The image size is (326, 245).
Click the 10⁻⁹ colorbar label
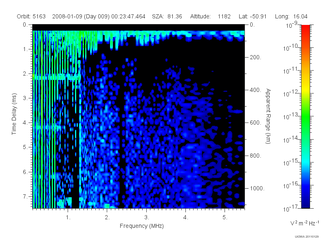pyautogui.click(x=292, y=25)
